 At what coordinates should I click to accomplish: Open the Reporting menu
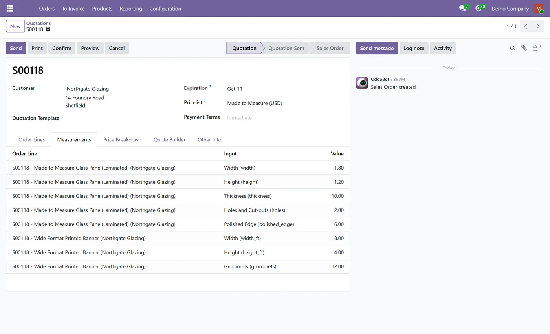point(131,8)
